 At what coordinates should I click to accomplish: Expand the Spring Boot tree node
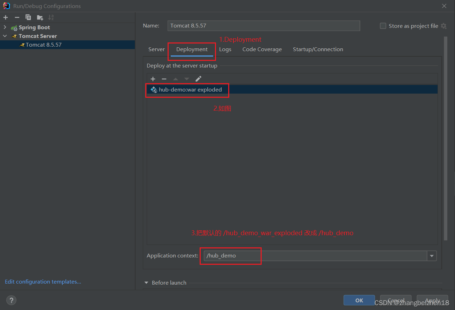[5, 27]
